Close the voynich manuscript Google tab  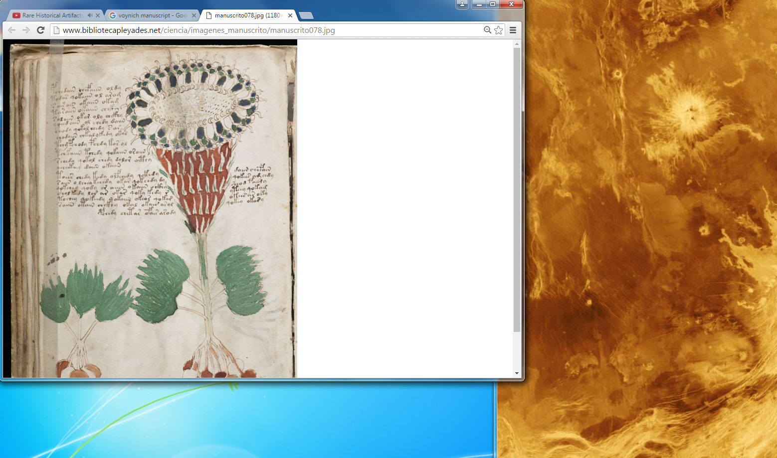click(194, 15)
